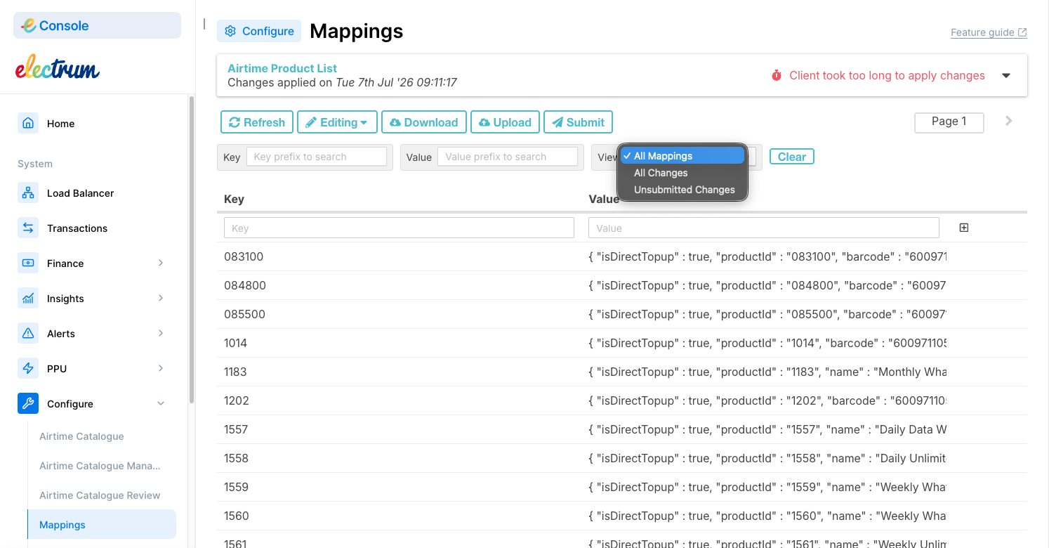Focus the Value prefix search field
This screenshot has height=548, width=1049.
[x=508, y=157]
